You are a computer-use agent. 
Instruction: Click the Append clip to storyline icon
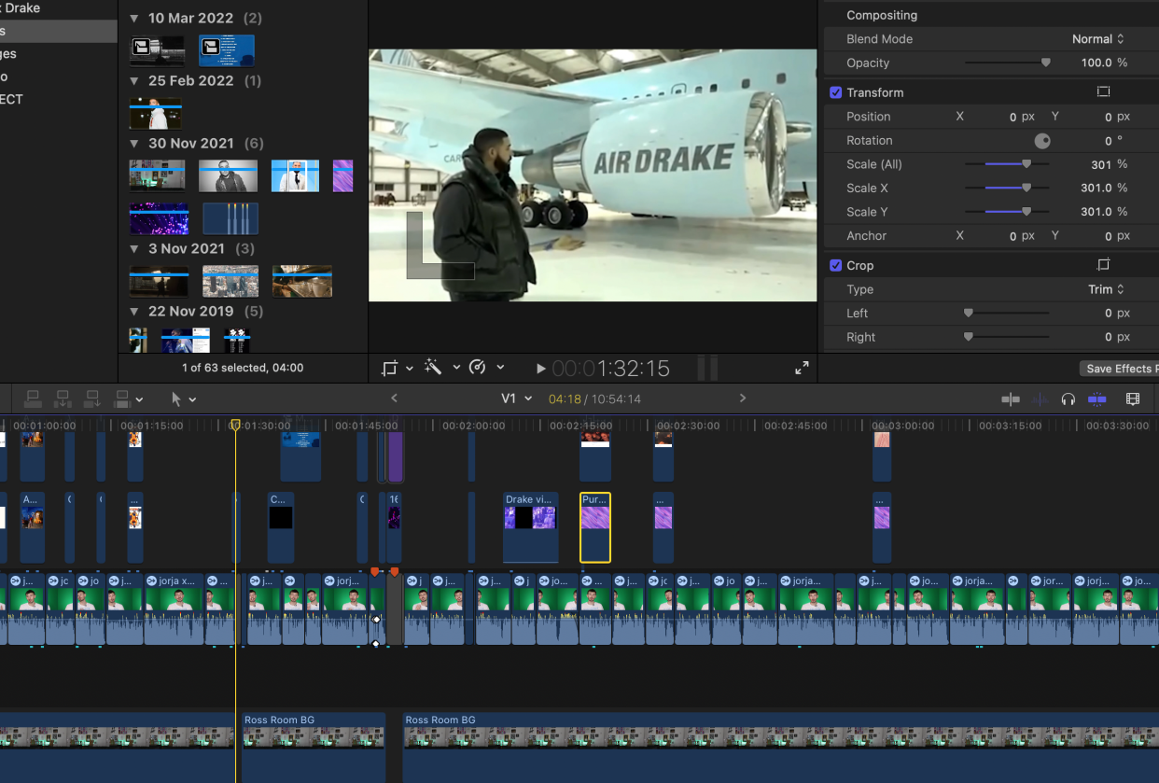click(x=92, y=398)
